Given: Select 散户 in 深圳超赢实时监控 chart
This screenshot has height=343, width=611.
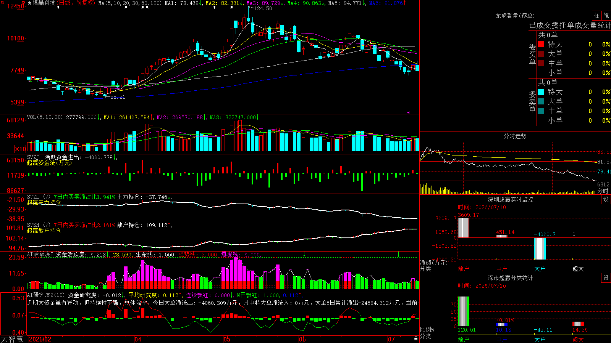Looking at the screenshot, I should pyautogui.click(x=464, y=269).
